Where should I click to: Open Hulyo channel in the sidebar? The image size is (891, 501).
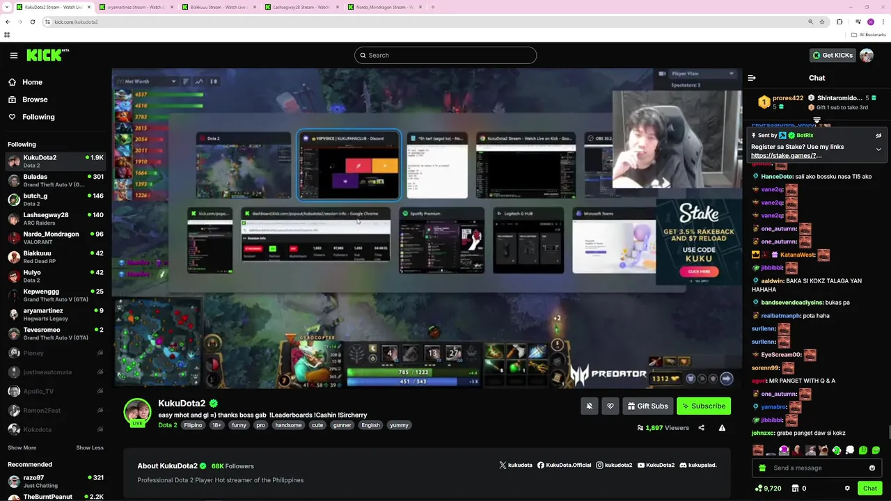pos(56,276)
